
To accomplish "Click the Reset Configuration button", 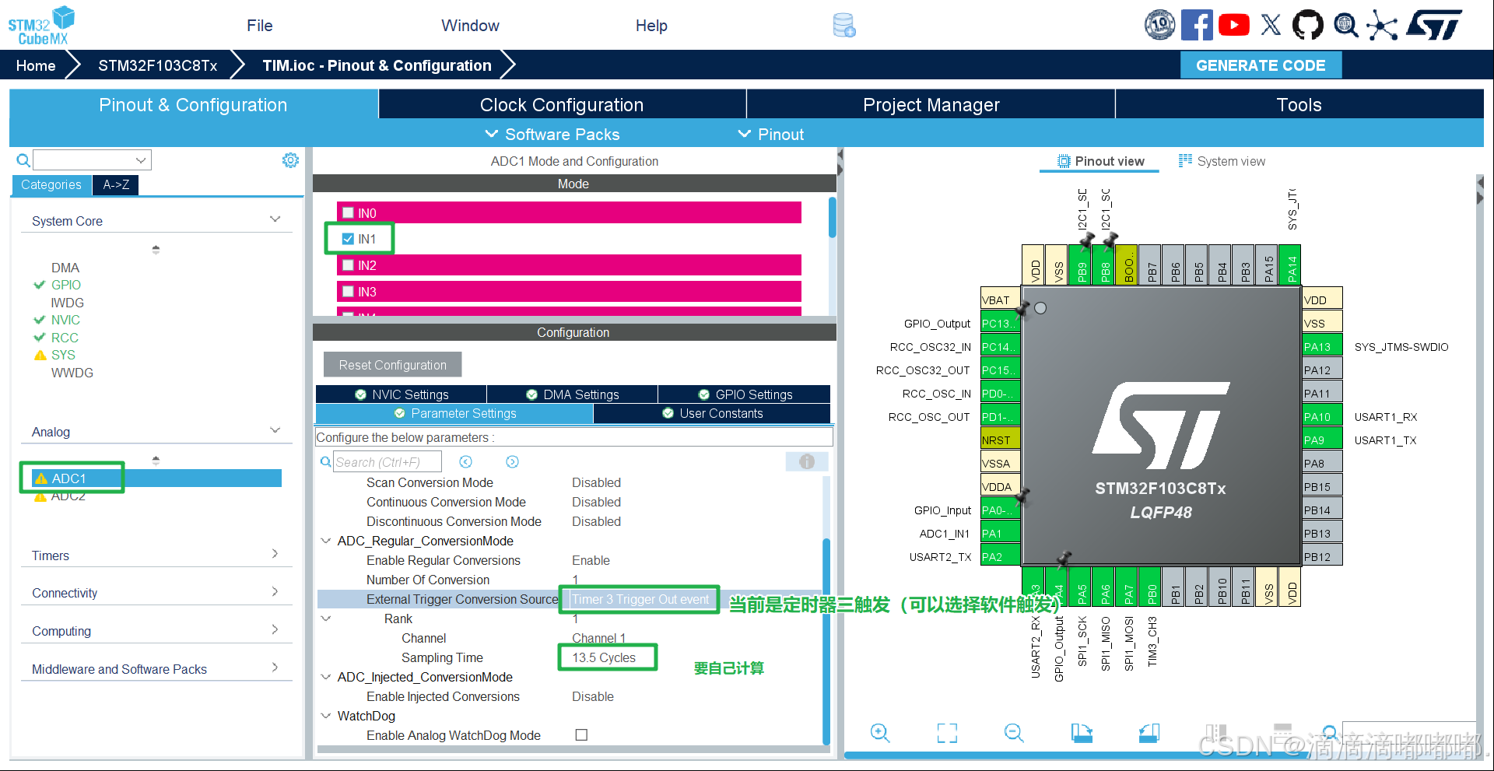I will coord(392,365).
